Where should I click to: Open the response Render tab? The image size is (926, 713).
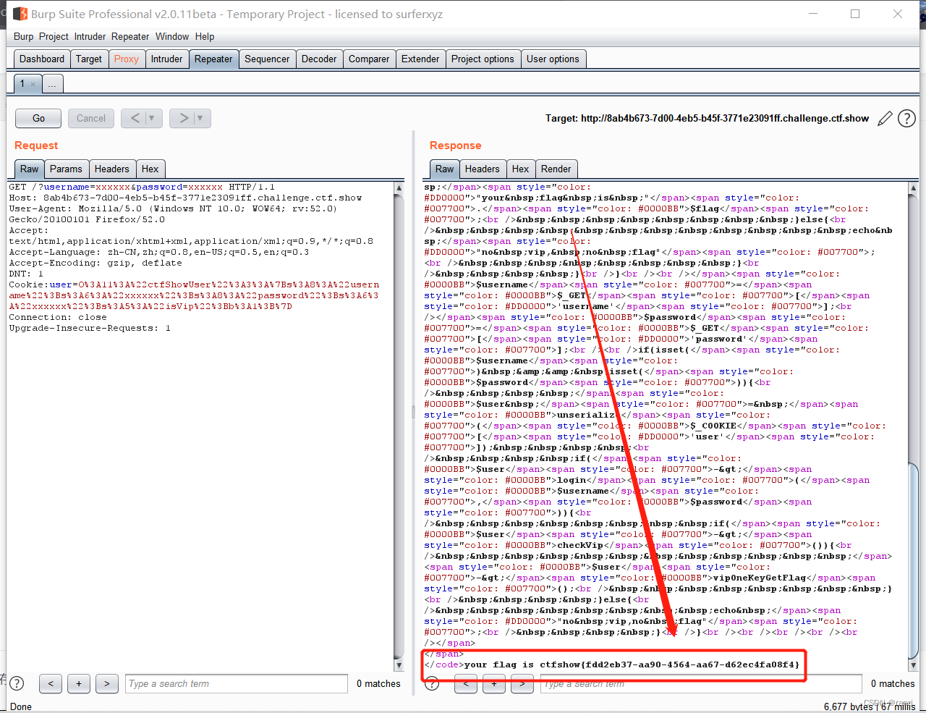[556, 169]
